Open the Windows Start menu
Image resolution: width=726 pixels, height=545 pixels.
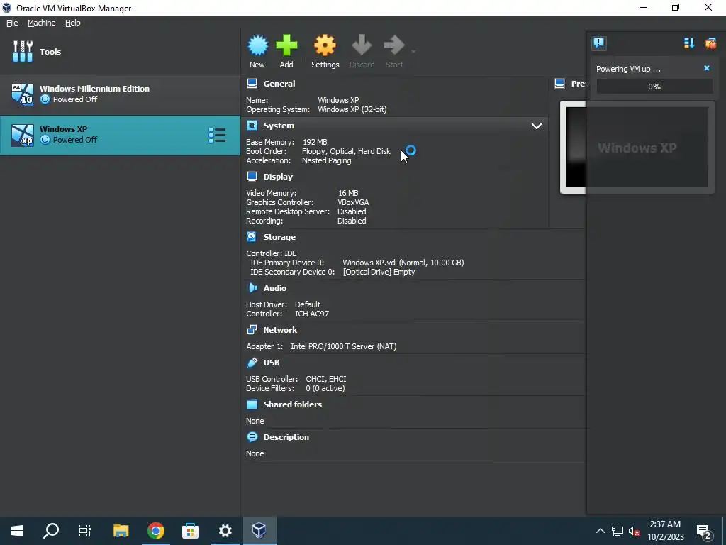click(x=17, y=531)
